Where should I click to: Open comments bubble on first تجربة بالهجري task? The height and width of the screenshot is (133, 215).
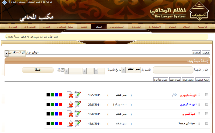pyautogui.click(x=175, y=95)
